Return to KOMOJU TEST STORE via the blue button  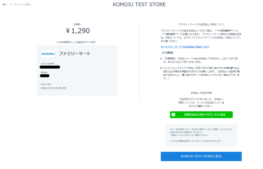pyautogui.click(x=201, y=156)
